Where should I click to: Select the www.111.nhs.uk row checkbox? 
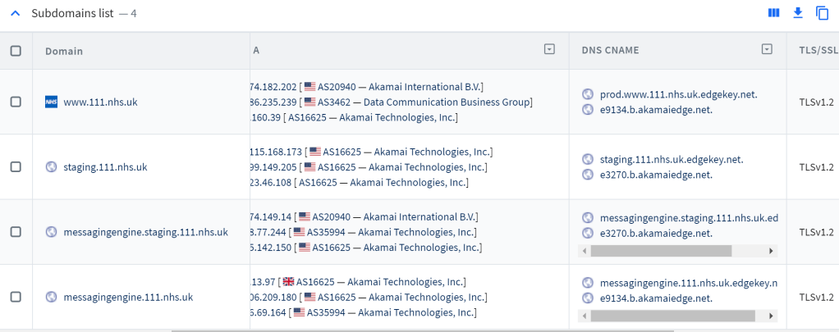coord(16,102)
